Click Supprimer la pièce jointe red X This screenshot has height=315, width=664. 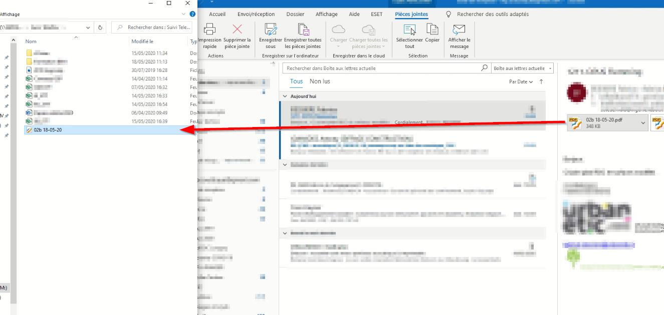pos(238,29)
